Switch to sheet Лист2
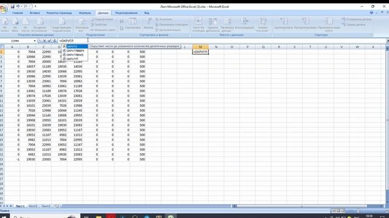 point(33,206)
